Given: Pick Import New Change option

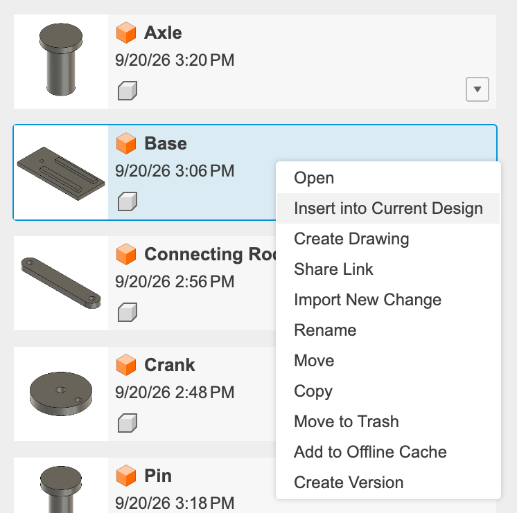Looking at the screenshot, I should click(x=388, y=300).
